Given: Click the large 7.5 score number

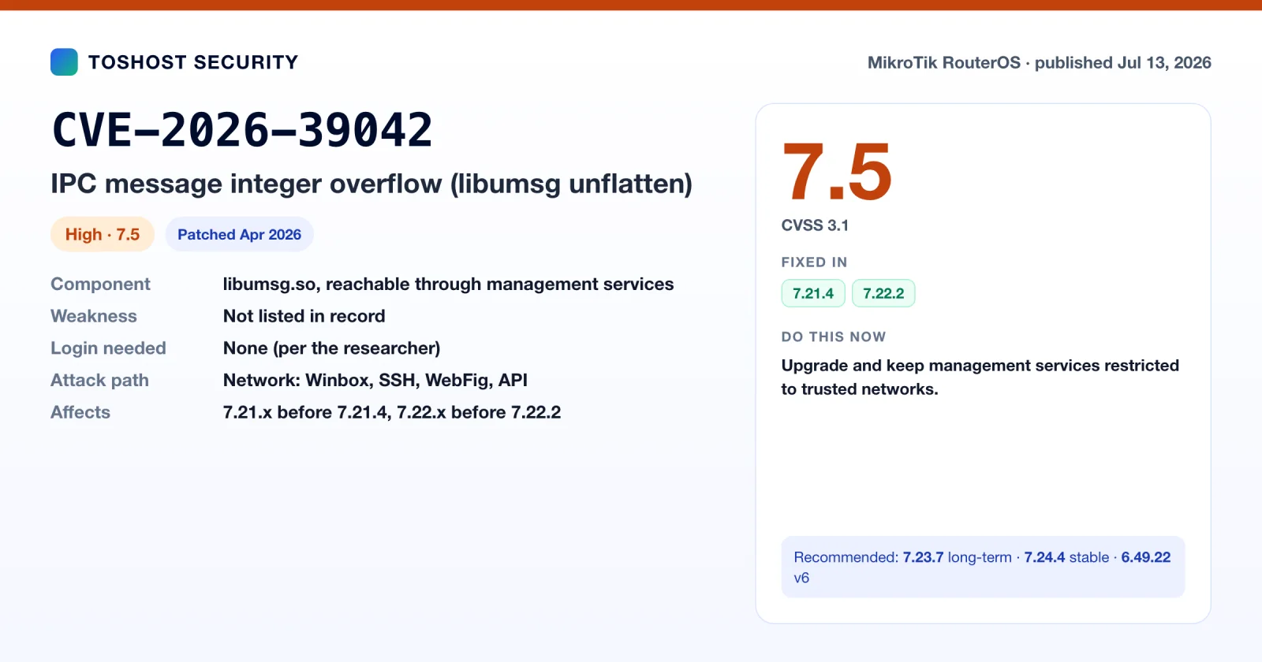Looking at the screenshot, I should pyautogui.click(x=837, y=172).
